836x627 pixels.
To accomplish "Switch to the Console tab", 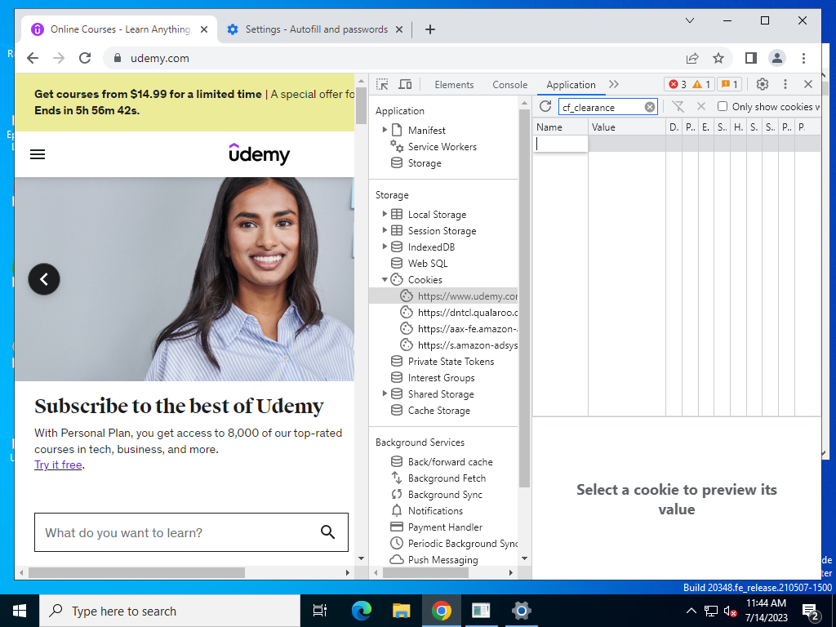I will click(509, 85).
